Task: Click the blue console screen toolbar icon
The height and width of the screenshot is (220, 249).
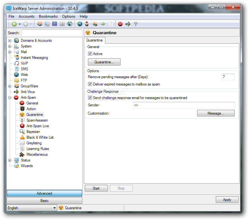Action: click(x=54, y=24)
